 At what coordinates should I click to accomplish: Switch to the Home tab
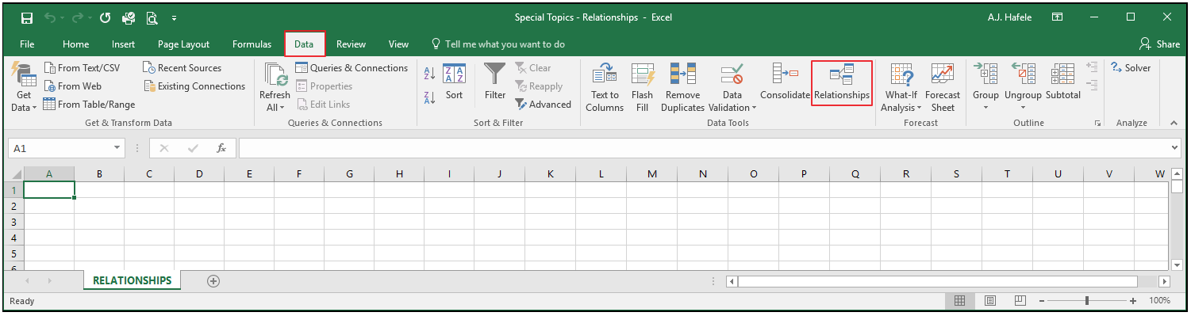click(76, 44)
